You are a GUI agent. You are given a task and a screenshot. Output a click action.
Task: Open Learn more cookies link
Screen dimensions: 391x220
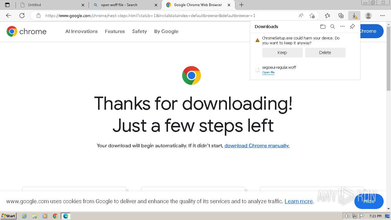click(299, 201)
